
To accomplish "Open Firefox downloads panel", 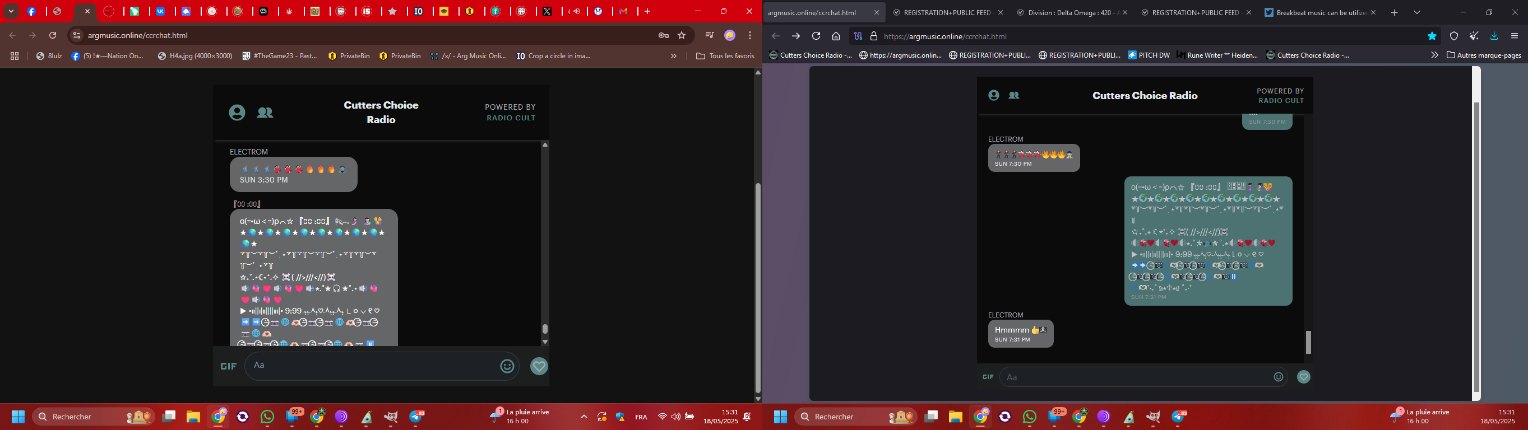I will (x=1494, y=36).
